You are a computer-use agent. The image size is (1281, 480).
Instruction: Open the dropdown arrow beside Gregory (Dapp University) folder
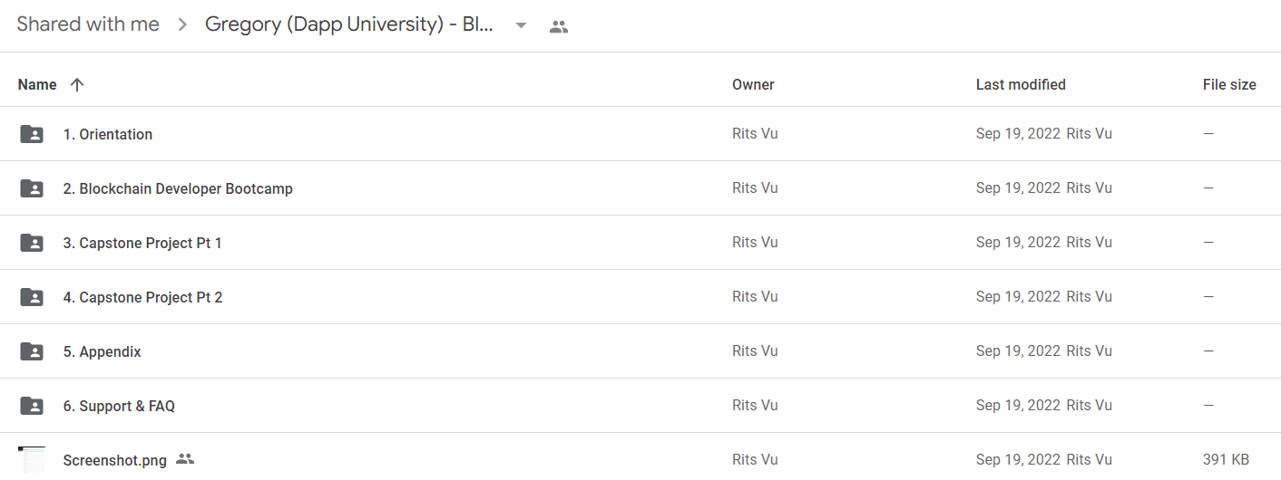tap(521, 25)
